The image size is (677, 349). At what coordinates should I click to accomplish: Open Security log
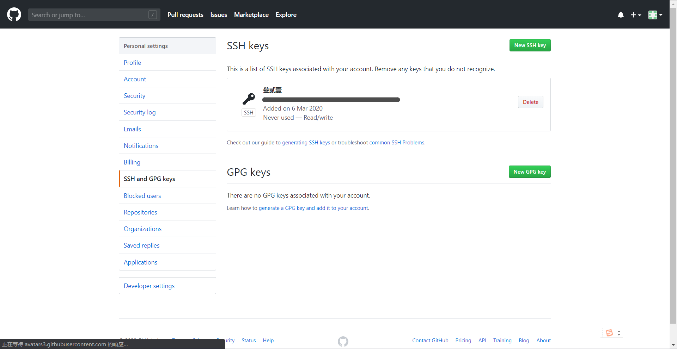[x=167, y=112]
